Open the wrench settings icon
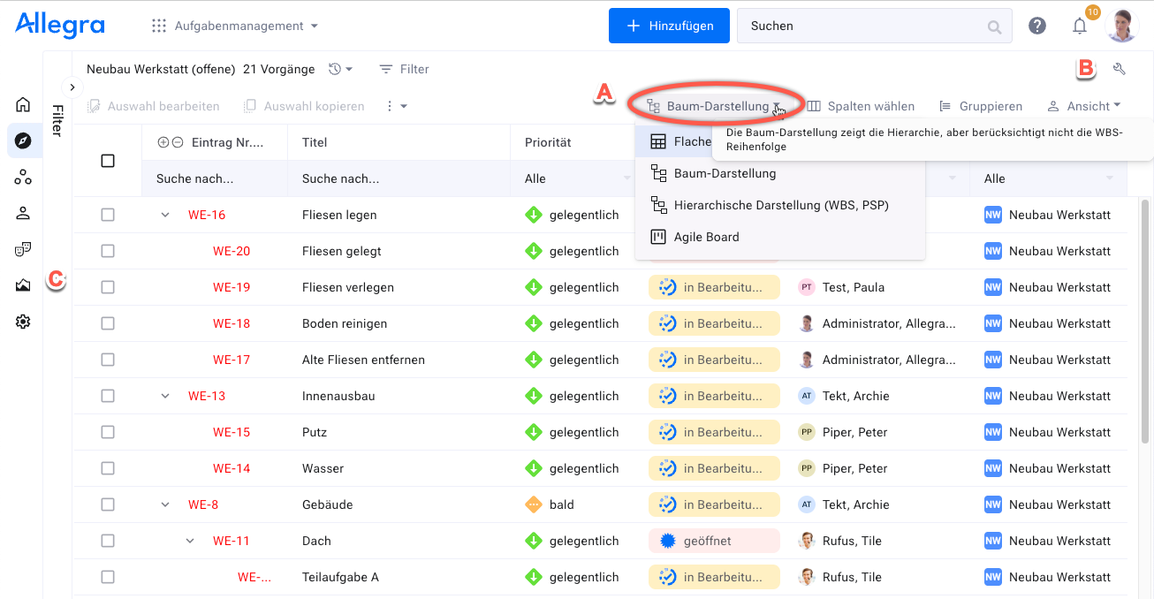The image size is (1154, 599). pyautogui.click(x=1120, y=69)
